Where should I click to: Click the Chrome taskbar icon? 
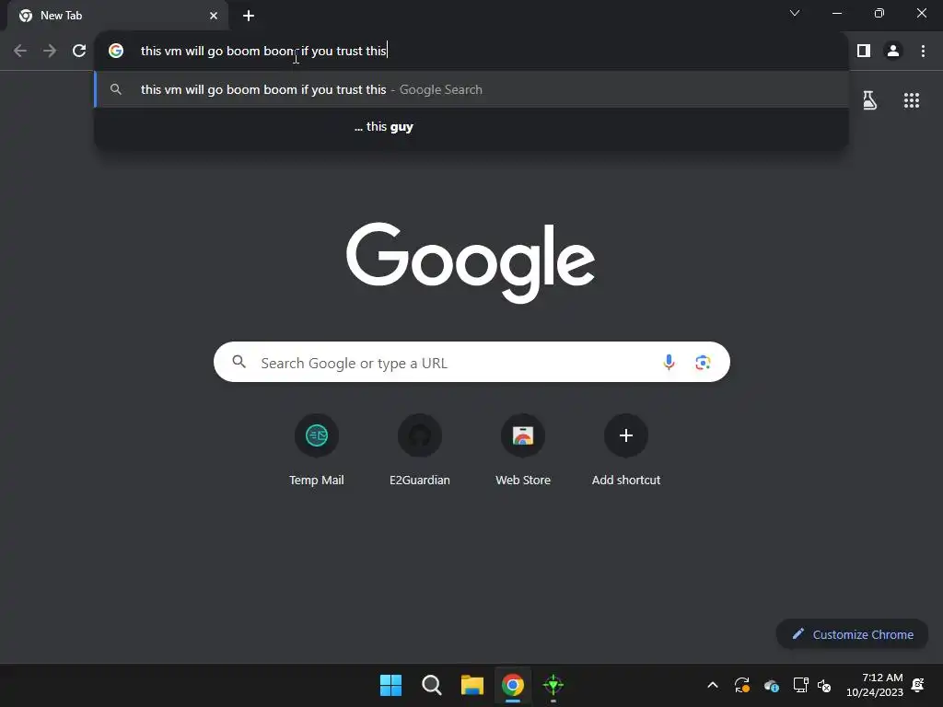pos(513,685)
